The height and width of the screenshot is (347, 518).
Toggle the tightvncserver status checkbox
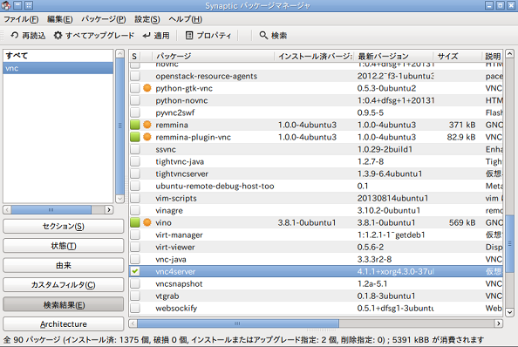pos(135,173)
